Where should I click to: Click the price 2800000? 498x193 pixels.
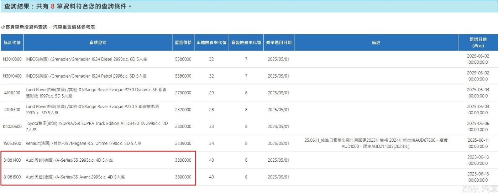point(183,126)
